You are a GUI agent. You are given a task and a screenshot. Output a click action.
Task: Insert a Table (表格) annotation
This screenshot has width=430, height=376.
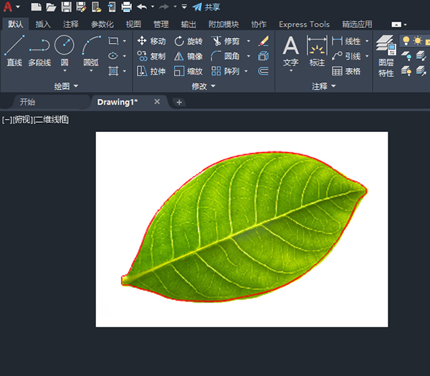[x=347, y=71]
